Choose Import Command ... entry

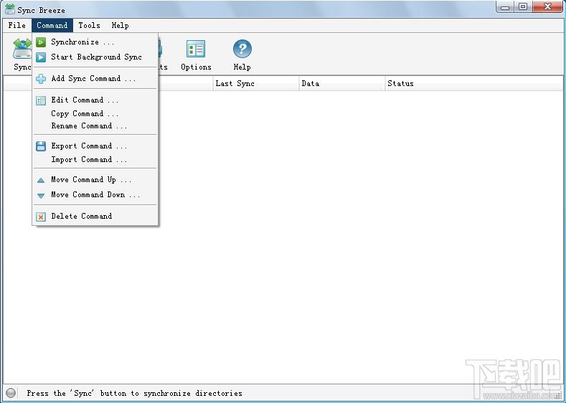tap(95, 159)
